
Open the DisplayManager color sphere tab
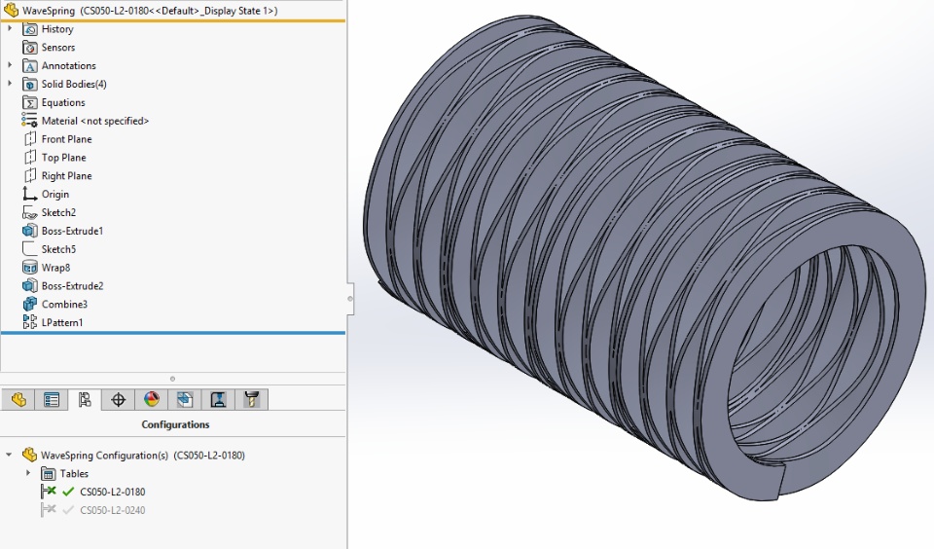coord(152,399)
